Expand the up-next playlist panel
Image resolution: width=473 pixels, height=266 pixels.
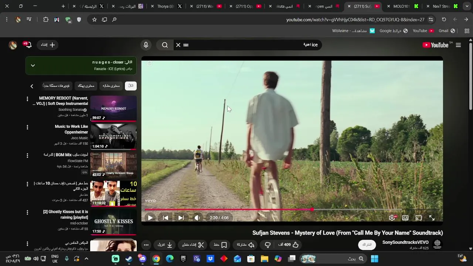click(33, 66)
